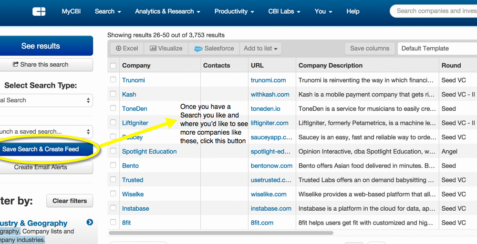Open the Instabase company link
Image resolution: width=477 pixels, height=244 pixels.
tap(135, 208)
